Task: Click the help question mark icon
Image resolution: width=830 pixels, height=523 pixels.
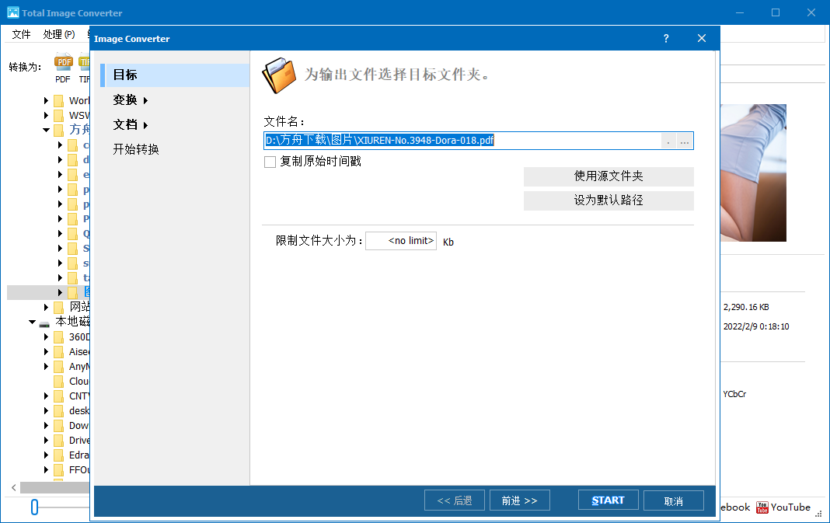Action: point(666,37)
